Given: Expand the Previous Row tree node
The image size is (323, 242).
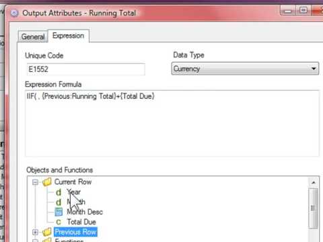Looking at the screenshot, I should click(35, 232).
